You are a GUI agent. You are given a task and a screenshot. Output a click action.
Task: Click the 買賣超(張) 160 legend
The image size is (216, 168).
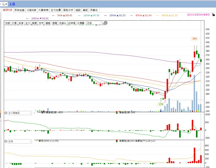[126, 112]
